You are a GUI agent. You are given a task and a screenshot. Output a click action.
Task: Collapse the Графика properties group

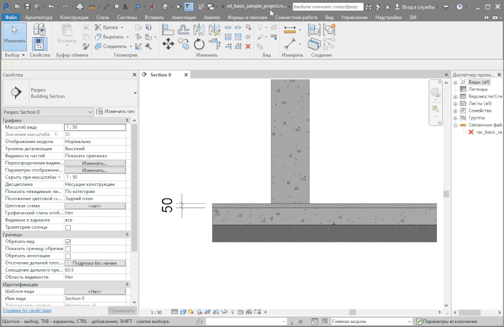(127, 120)
